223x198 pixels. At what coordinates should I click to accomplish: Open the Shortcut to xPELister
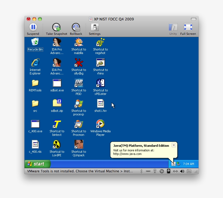(100, 83)
